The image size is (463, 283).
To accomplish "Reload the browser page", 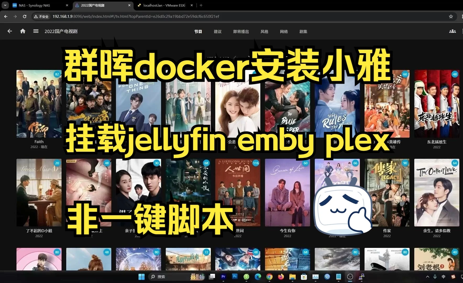I will (x=25, y=16).
